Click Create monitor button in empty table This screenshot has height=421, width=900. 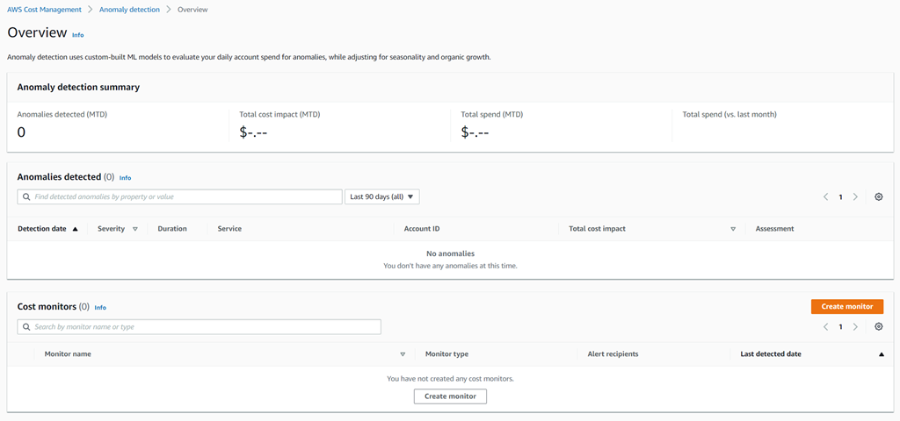450,396
